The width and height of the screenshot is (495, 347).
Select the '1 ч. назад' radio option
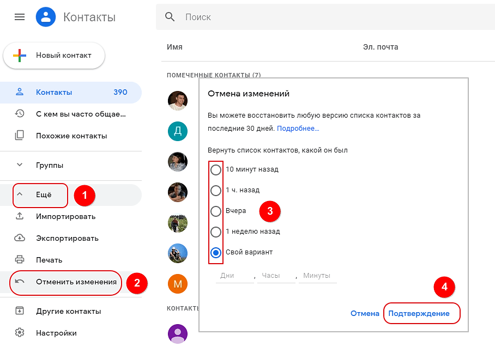(216, 190)
